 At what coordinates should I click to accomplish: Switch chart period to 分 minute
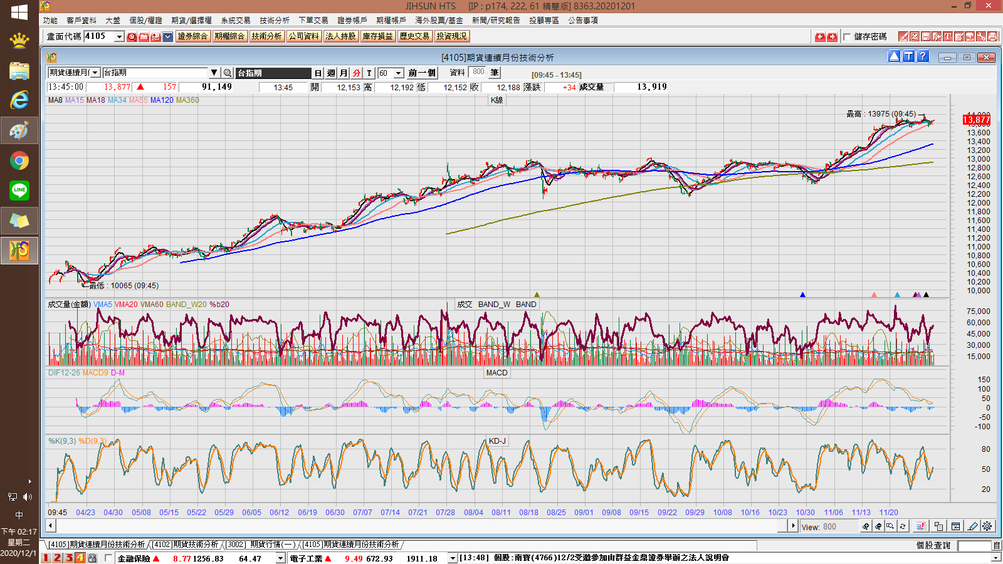click(357, 73)
